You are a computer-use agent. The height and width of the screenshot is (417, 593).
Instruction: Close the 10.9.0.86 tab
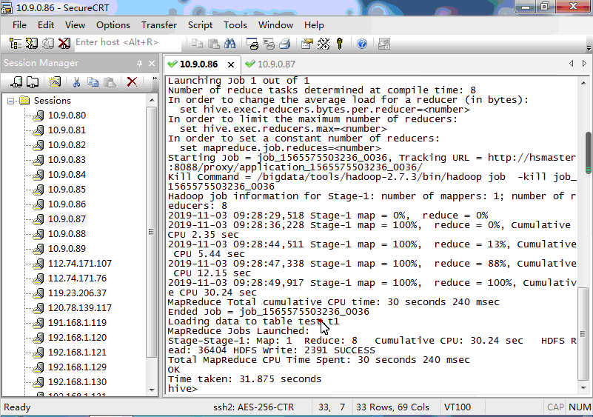[231, 64]
